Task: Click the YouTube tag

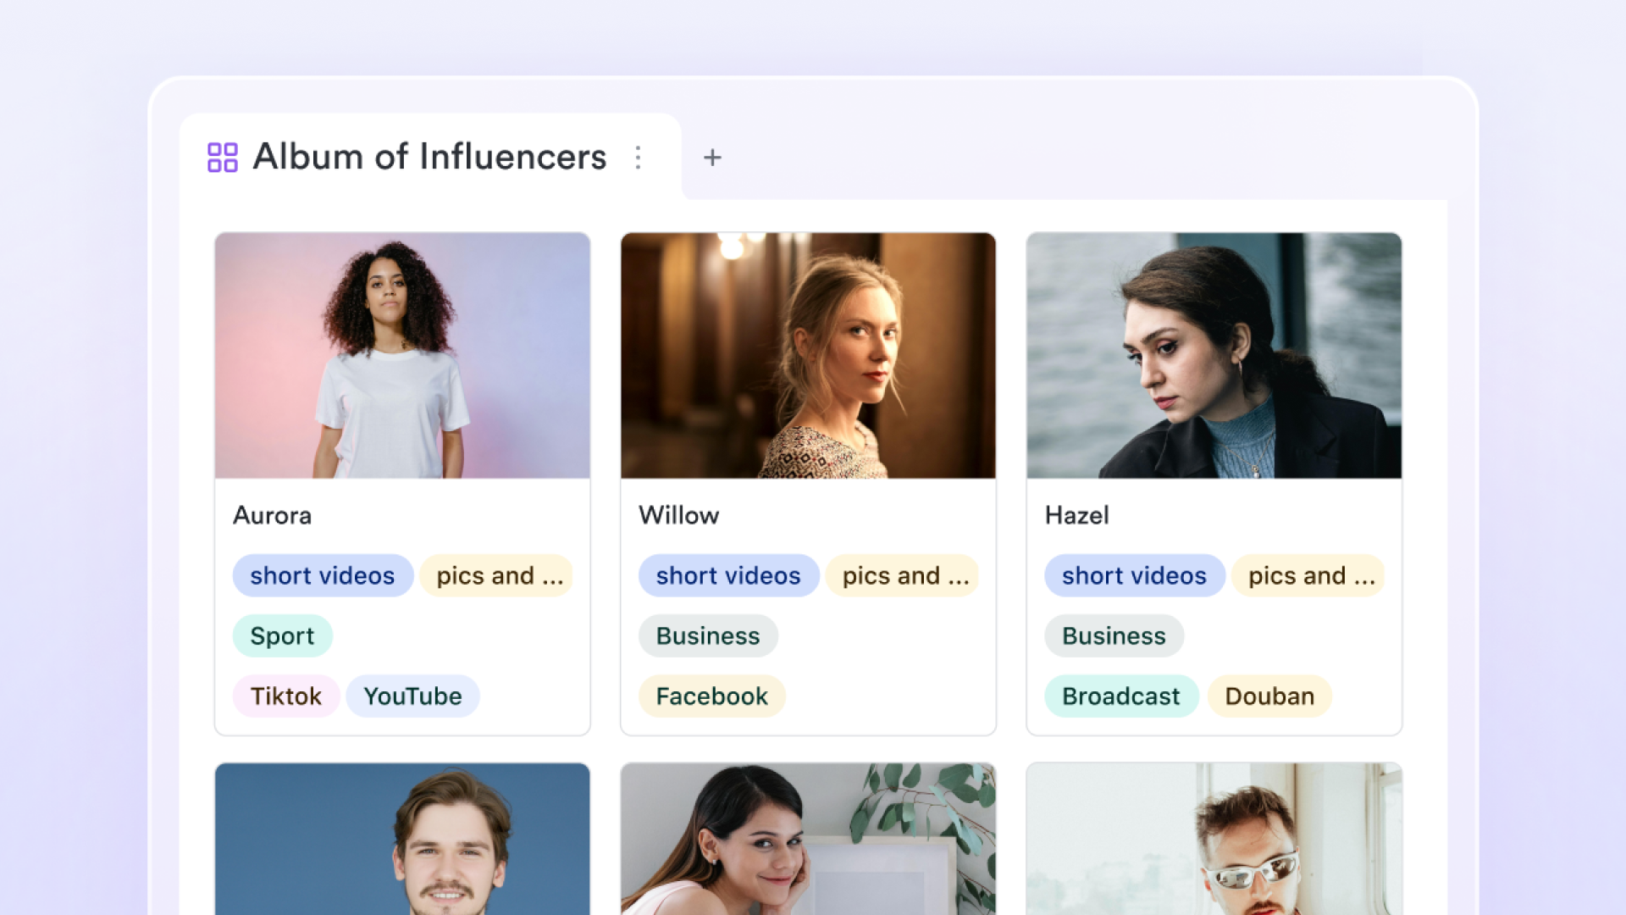Action: [x=413, y=696]
